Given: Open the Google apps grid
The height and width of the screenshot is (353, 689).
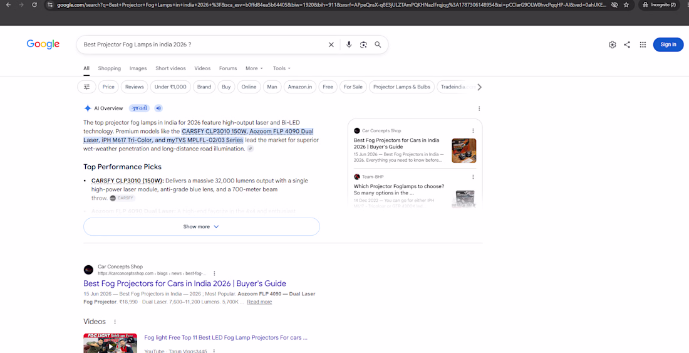Looking at the screenshot, I should coord(643,45).
